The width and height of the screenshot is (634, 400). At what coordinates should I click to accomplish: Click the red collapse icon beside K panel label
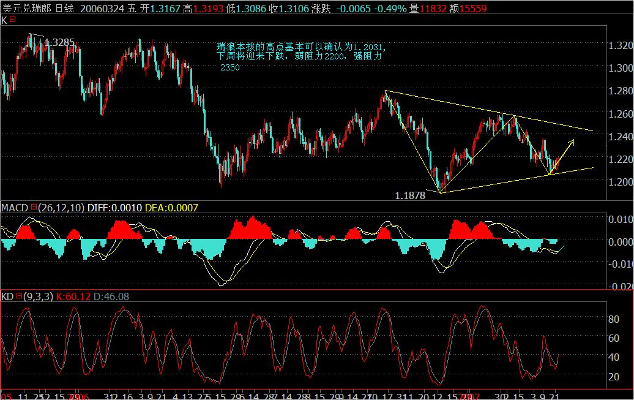pos(12,20)
